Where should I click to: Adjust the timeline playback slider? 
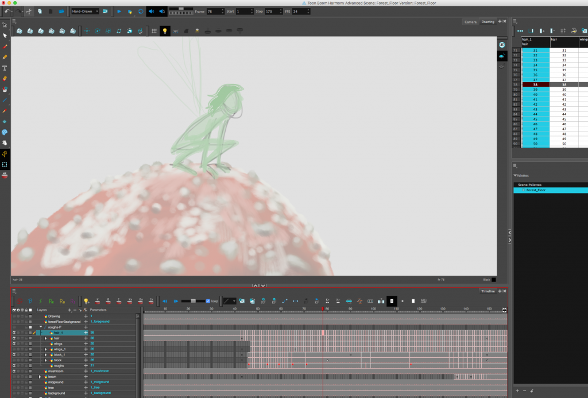[x=192, y=301]
